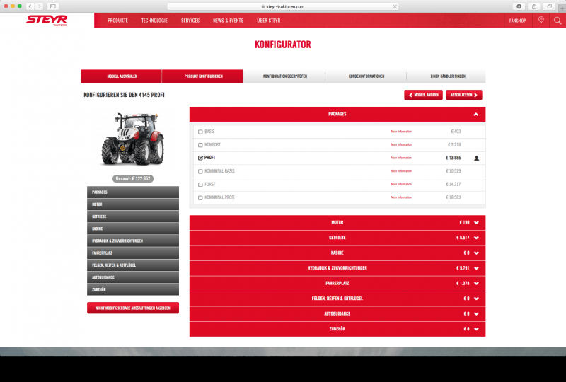The height and width of the screenshot is (382, 566).
Task: Jump to Packages in left sidebar
Action: [133, 192]
